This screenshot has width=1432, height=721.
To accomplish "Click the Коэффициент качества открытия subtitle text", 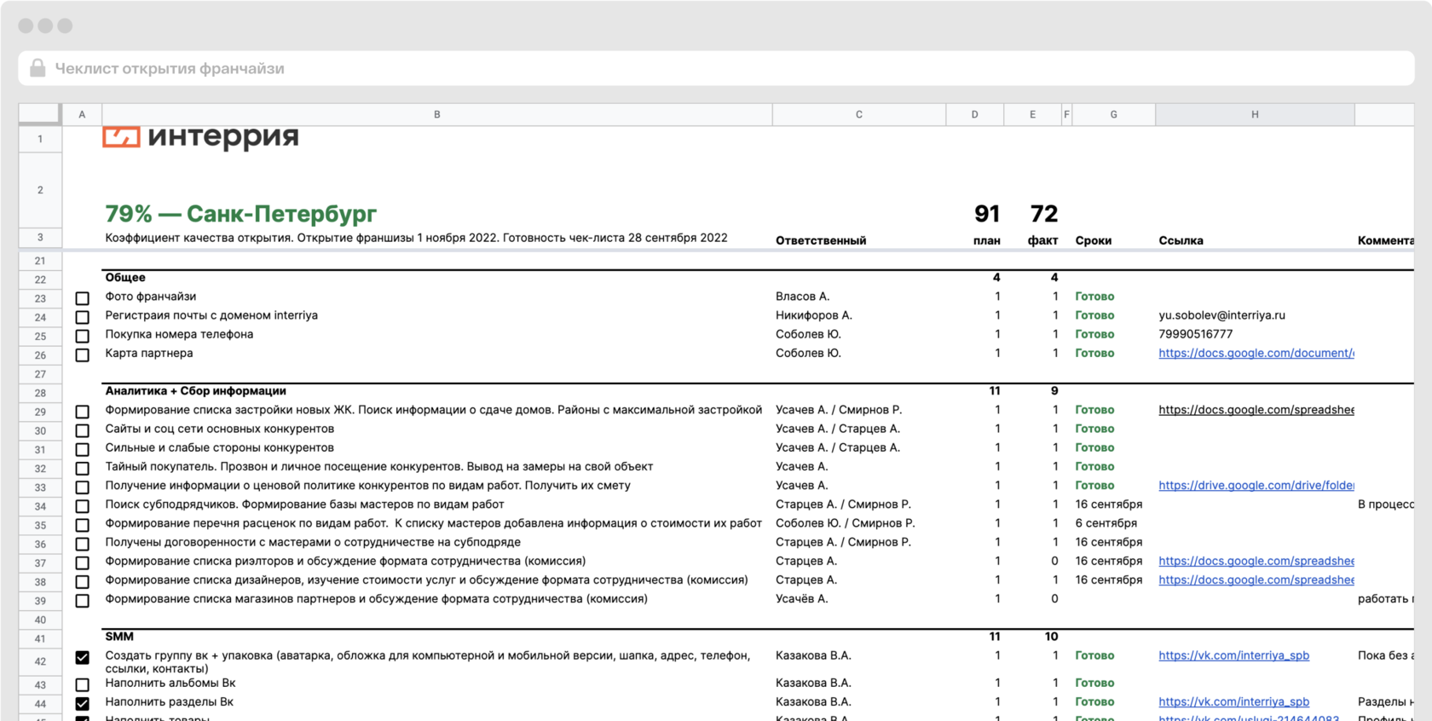I will click(416, 238).
